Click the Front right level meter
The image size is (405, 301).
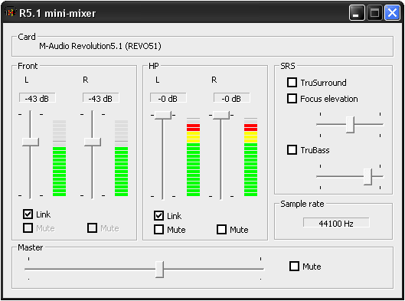click(121, 158)
